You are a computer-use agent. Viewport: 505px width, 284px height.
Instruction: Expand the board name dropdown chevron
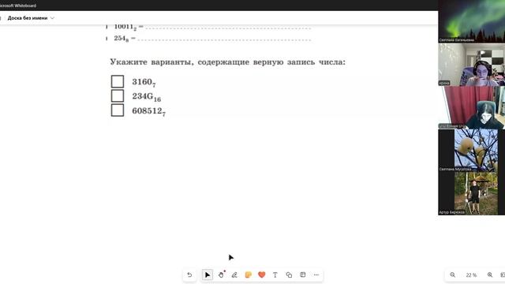[52, 18]
